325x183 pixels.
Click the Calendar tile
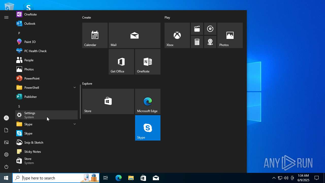[x=95, y=35]
